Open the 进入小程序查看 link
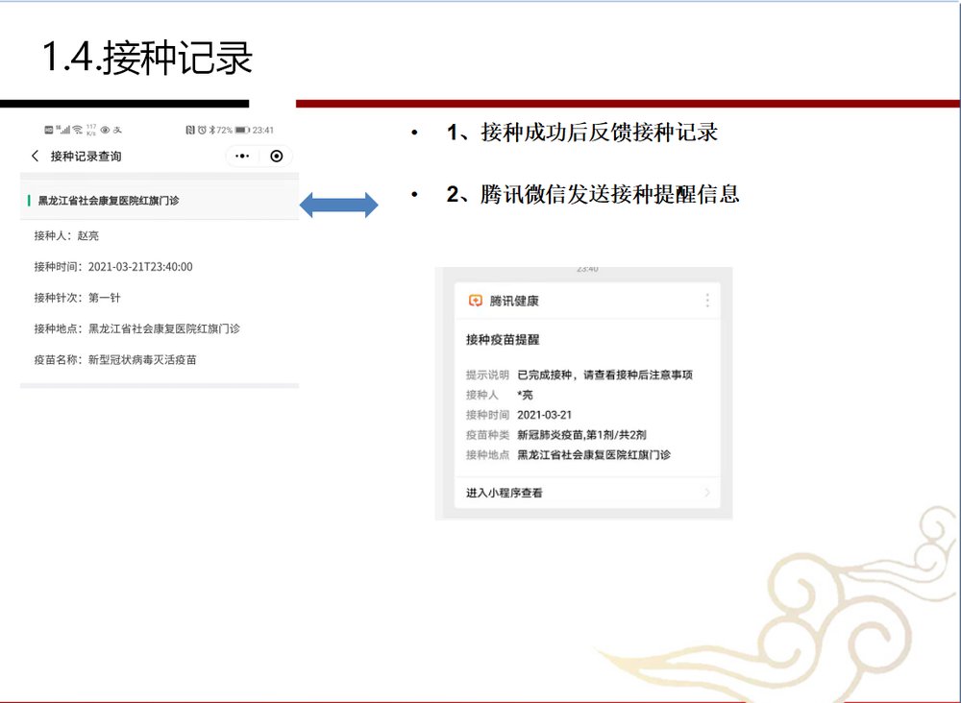 (505, 493)
